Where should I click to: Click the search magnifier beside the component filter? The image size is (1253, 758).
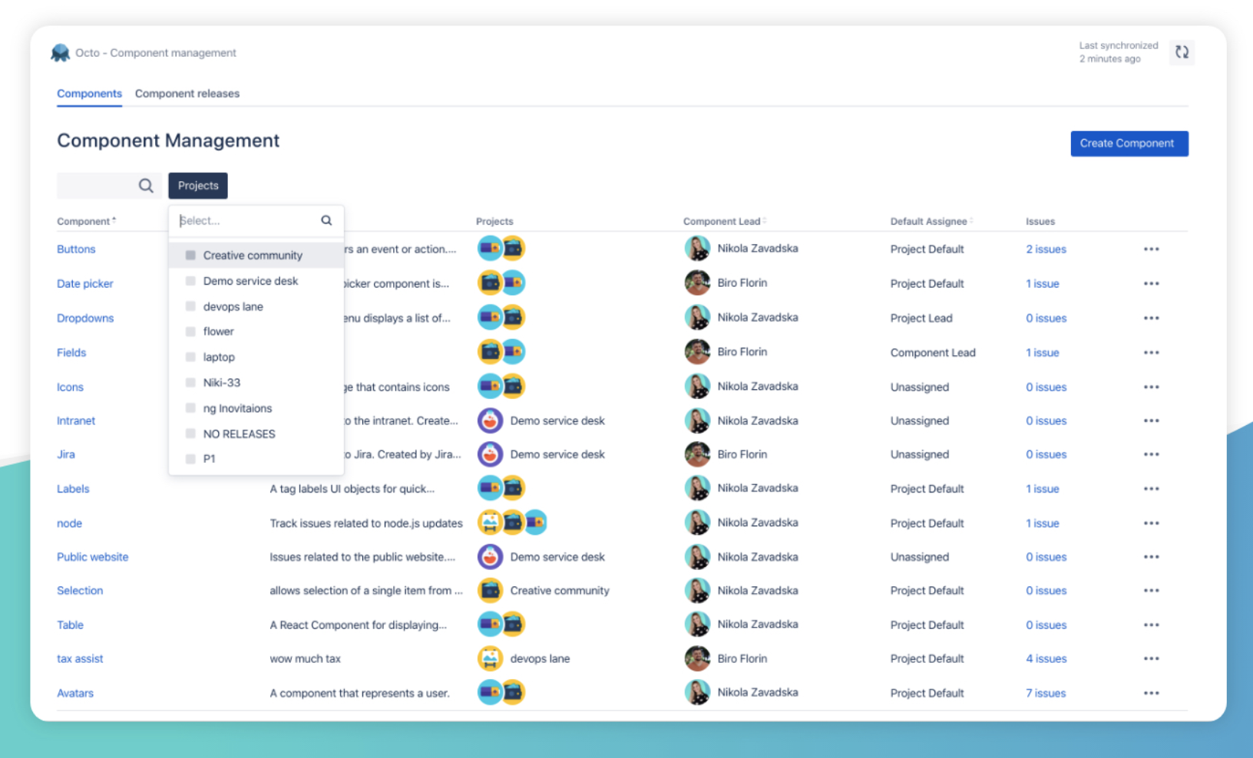[x=146, y=186]
